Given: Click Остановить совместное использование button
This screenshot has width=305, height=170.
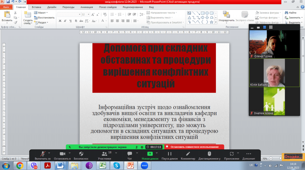Looking at the screenshot, I should point(194,147).
